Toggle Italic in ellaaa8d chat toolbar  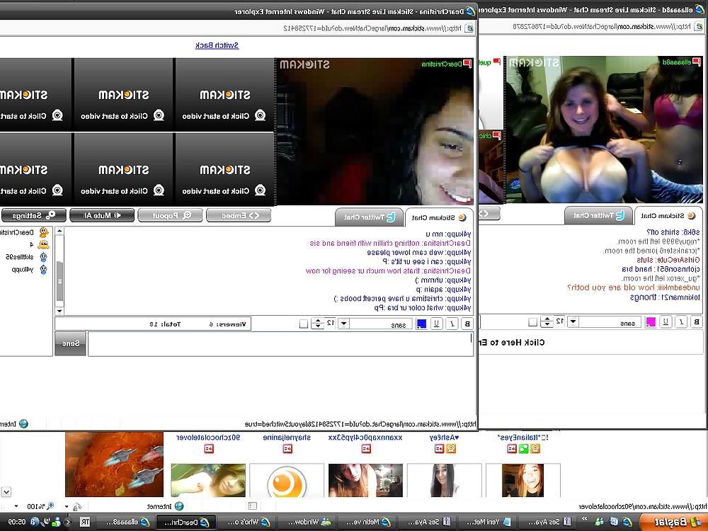tap(681, 321)
